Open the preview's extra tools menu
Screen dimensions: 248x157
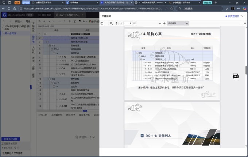[x=244, y=23]
